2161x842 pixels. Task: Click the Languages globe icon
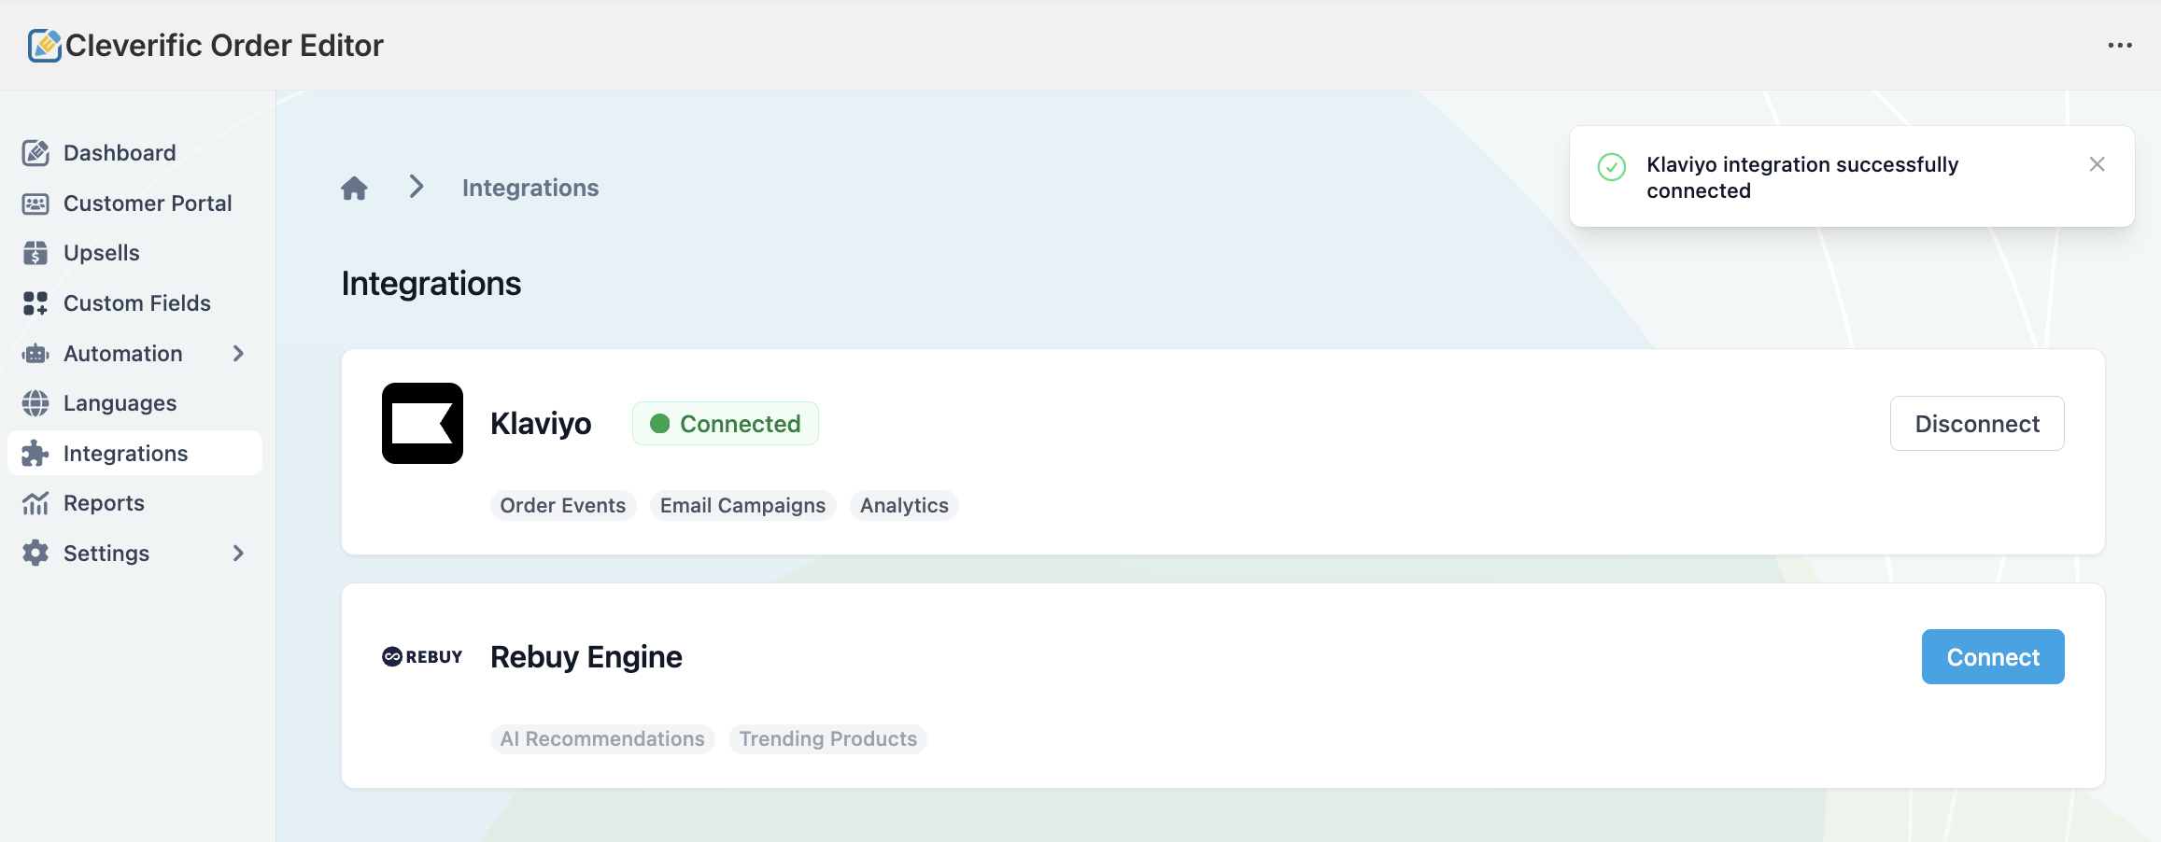(x=35, y=403)
